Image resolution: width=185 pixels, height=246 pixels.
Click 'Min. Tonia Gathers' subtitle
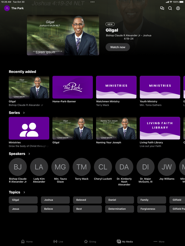click(151, 105)
